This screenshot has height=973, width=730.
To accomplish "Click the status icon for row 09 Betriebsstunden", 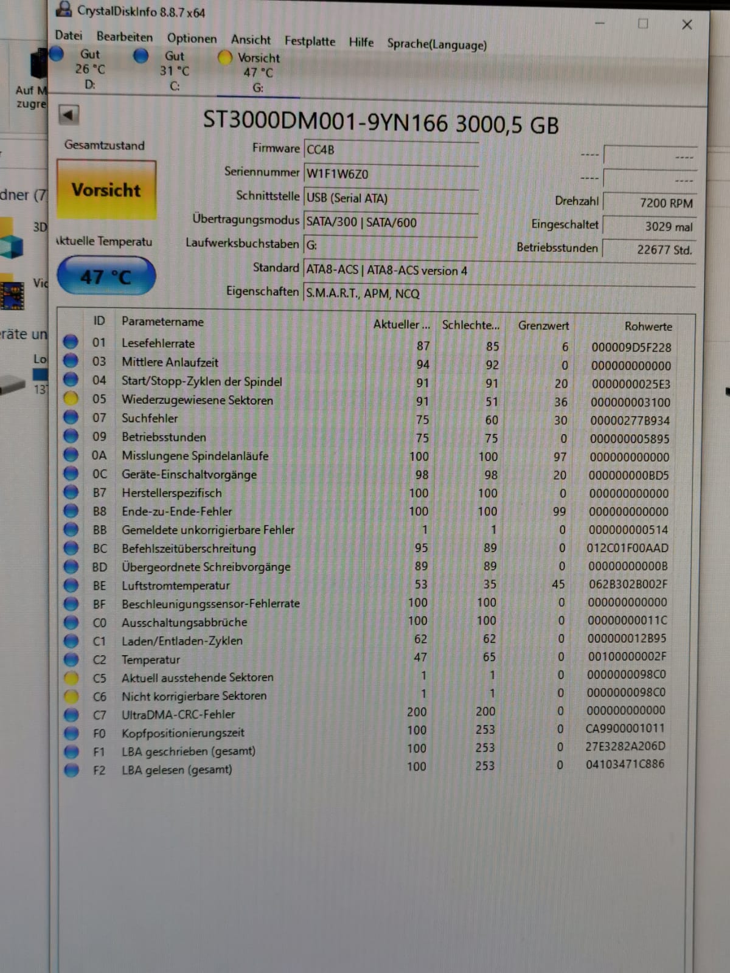I will (x=71, y=436).
